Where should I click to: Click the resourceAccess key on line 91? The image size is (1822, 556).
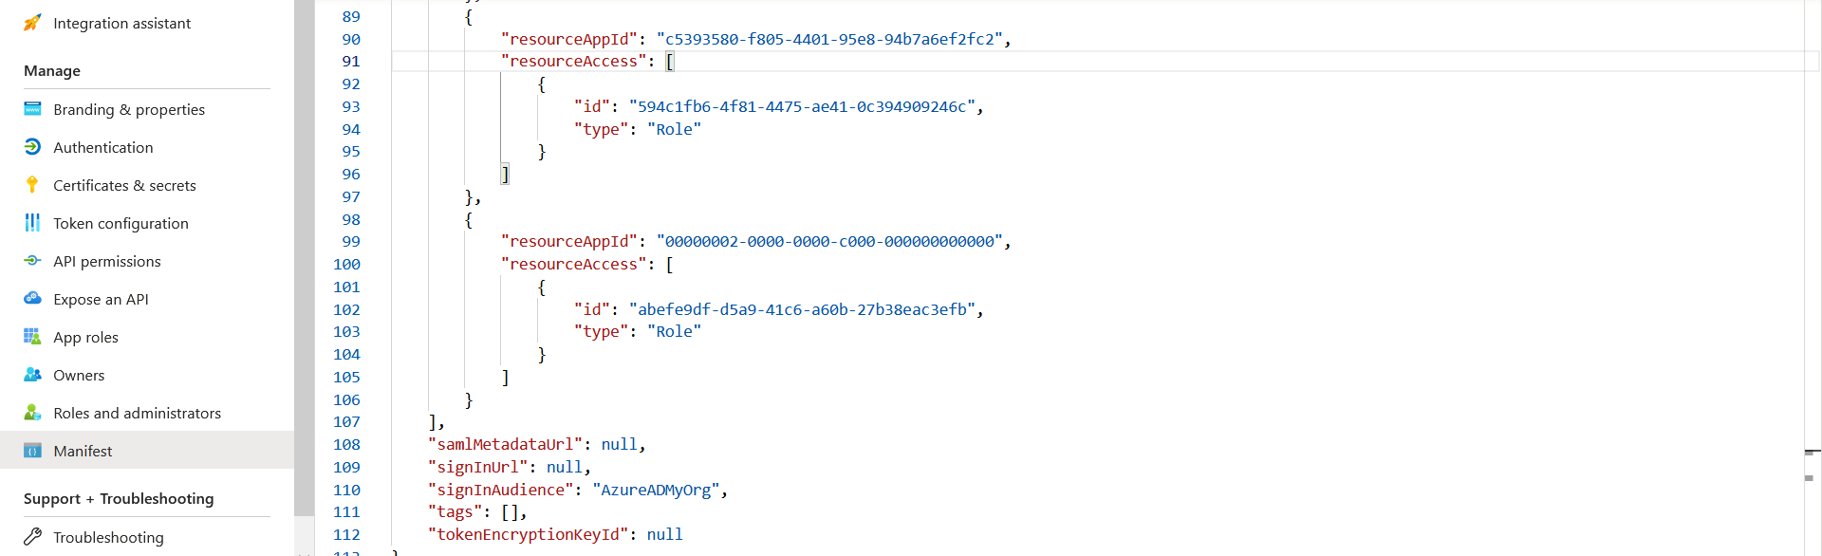coord(573,62)
